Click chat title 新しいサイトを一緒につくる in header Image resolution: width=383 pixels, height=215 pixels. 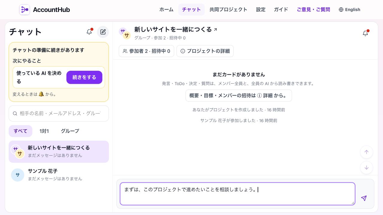[173, 30]
